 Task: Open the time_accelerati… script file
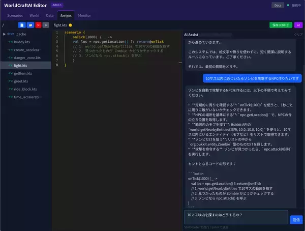tap(28, 97)
